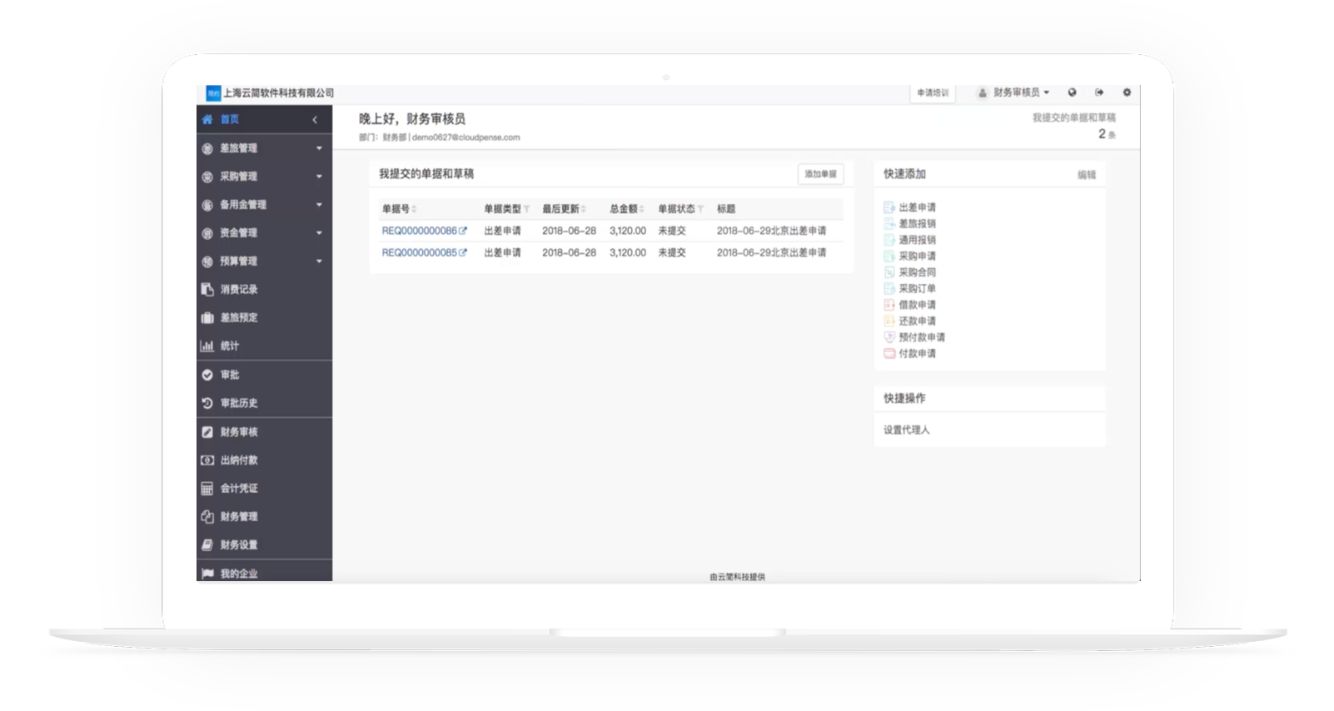This screenshot has width=1334, height=711.
Task: Expand the 差旅管理 submenu arrow
Action: point(319,148)
